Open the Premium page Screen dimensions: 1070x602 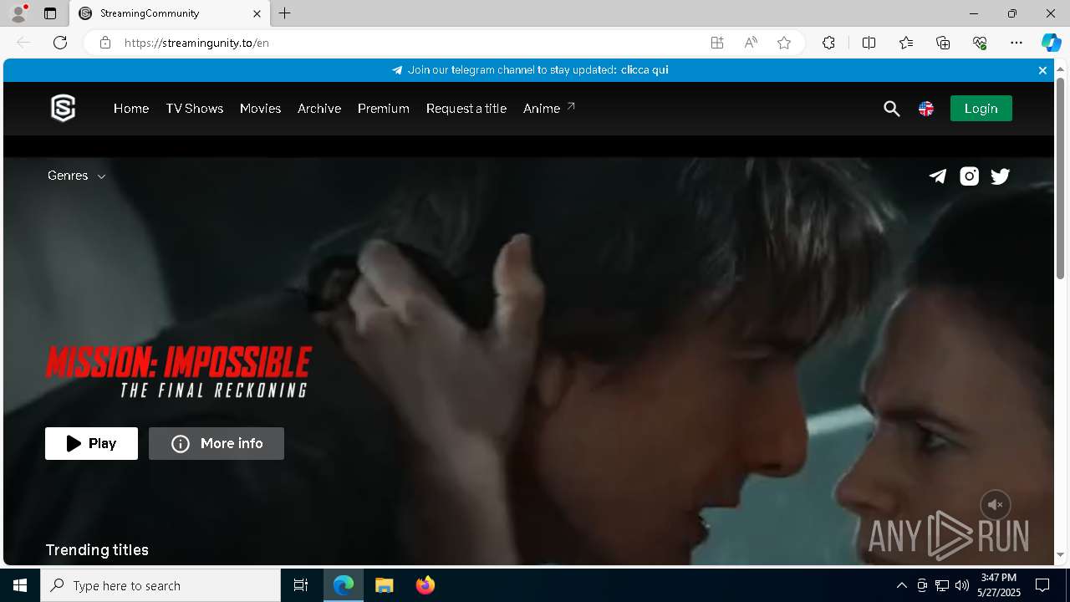[384, 109]
